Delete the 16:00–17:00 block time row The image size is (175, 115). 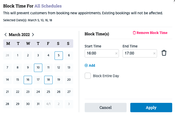[164, 53]
